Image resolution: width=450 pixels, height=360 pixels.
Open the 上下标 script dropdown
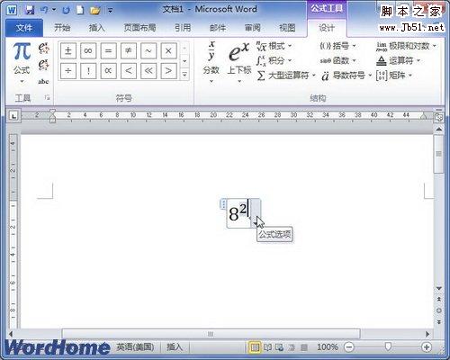click(239, 62)
